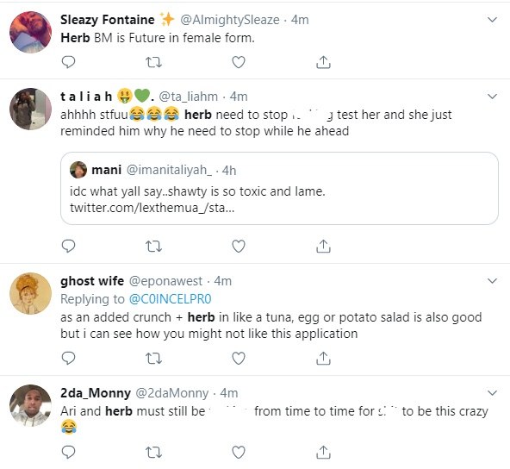Retweet taliah's quote tweet
Screen dimensions: 510x469
[153, 247]
